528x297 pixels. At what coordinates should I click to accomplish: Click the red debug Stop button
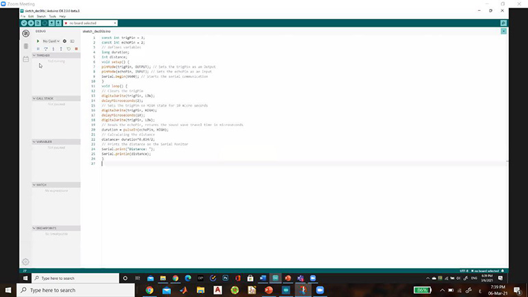tap(77, 49)
